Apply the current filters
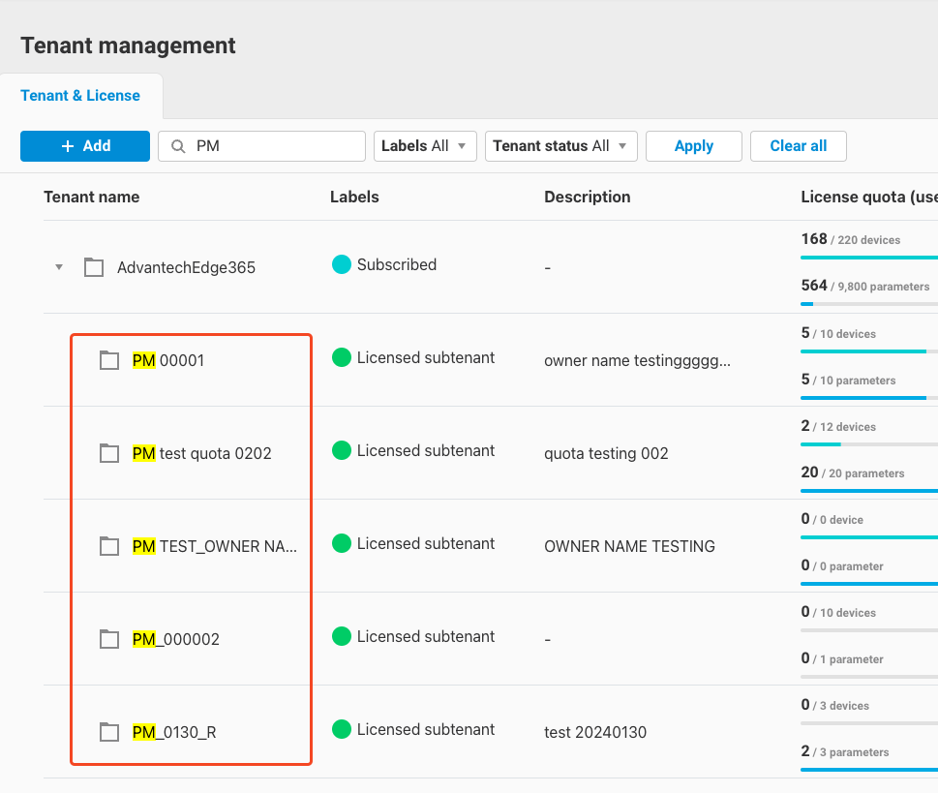 (x=693, y=145)
